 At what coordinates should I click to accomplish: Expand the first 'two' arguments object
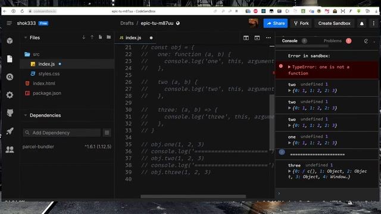(x=289, y=91)
